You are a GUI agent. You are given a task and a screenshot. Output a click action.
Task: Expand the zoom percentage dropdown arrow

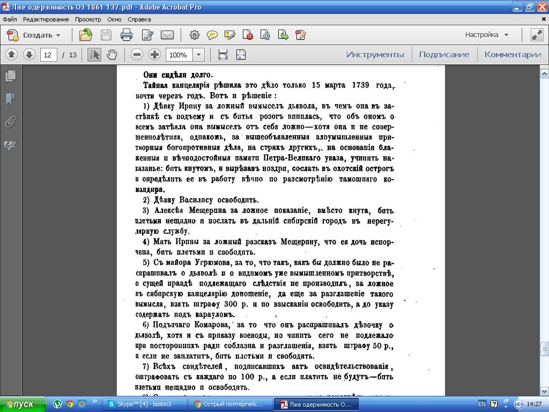[x=198, y=55]
